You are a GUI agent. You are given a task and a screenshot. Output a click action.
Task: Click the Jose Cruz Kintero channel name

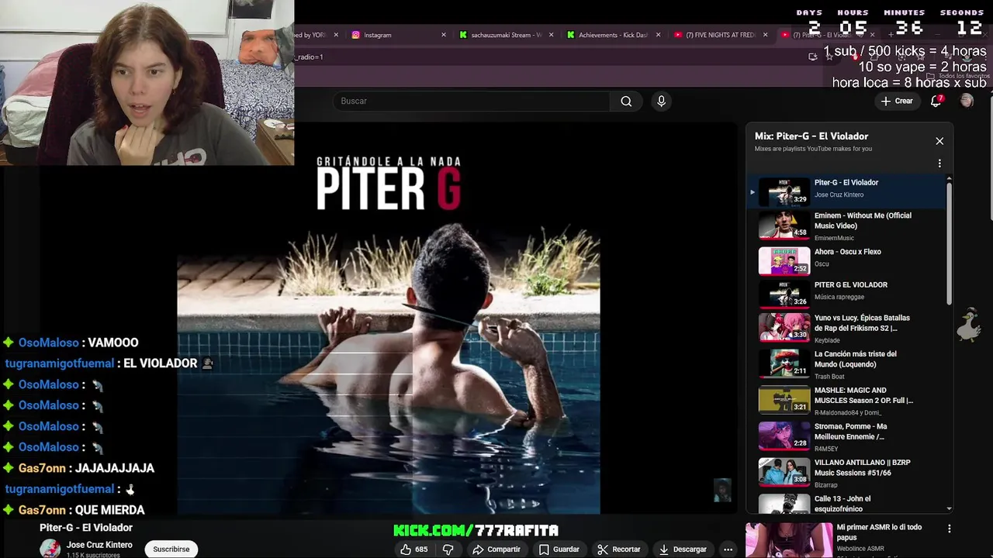[x=99, y=545]
